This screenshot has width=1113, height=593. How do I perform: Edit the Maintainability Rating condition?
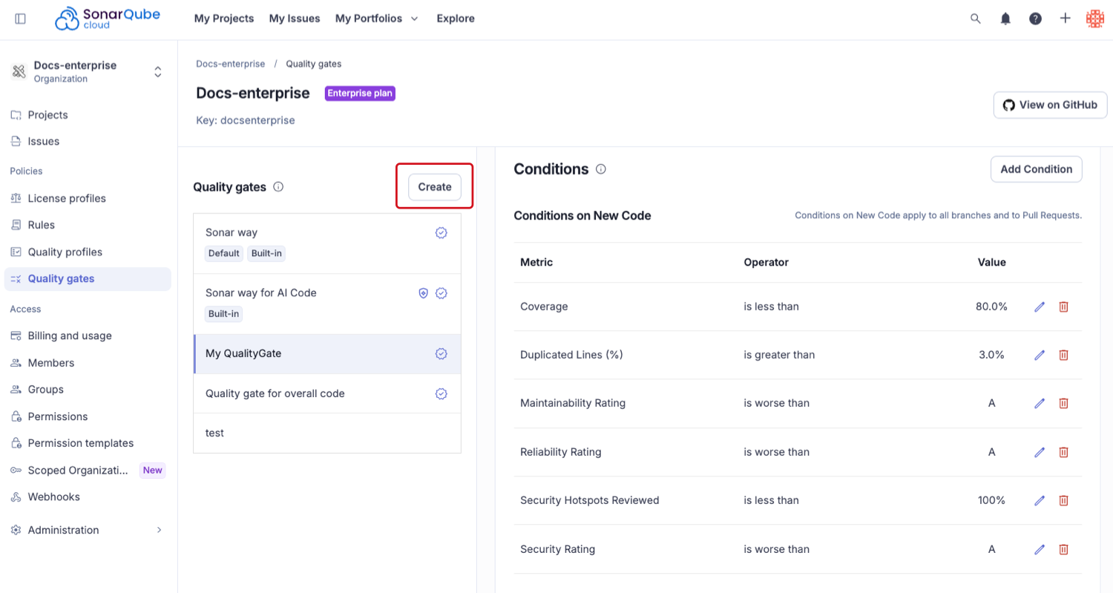click(x=1040, y=403)
